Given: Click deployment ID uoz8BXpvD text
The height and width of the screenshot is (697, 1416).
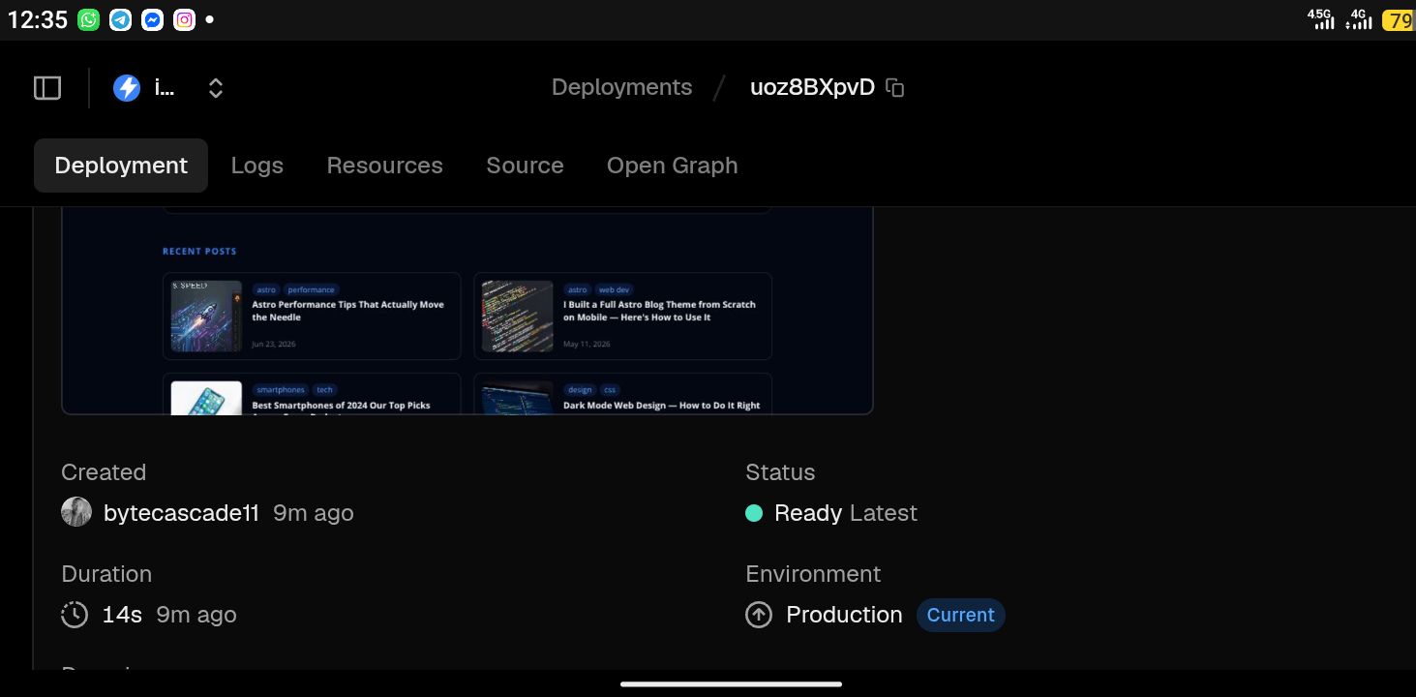Looking at the screenshot, I should click(812, 87).
